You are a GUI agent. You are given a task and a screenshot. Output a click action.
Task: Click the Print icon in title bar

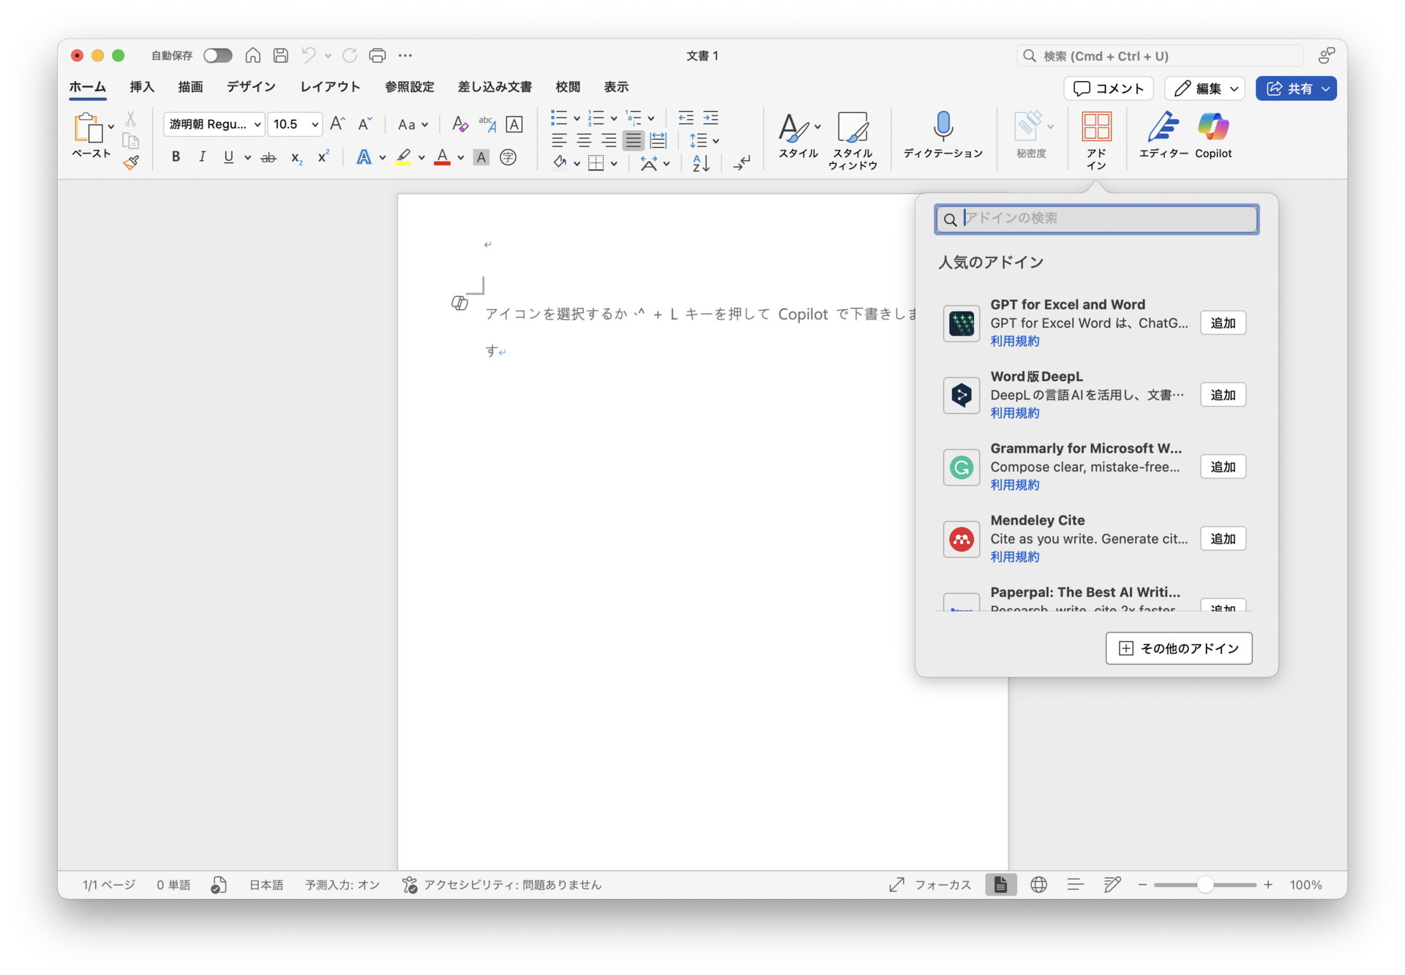point(378,56)
